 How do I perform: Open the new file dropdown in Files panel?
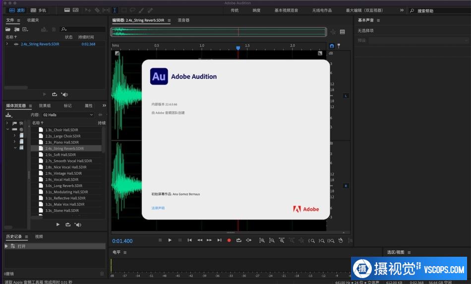(x=25, y=29)
